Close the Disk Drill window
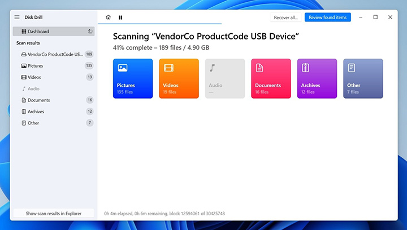This screenshot has height=230, width=407. click(390, 17)
